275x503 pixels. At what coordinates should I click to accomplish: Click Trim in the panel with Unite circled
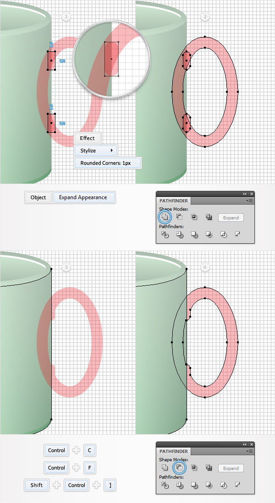click(x=180, y=235)
